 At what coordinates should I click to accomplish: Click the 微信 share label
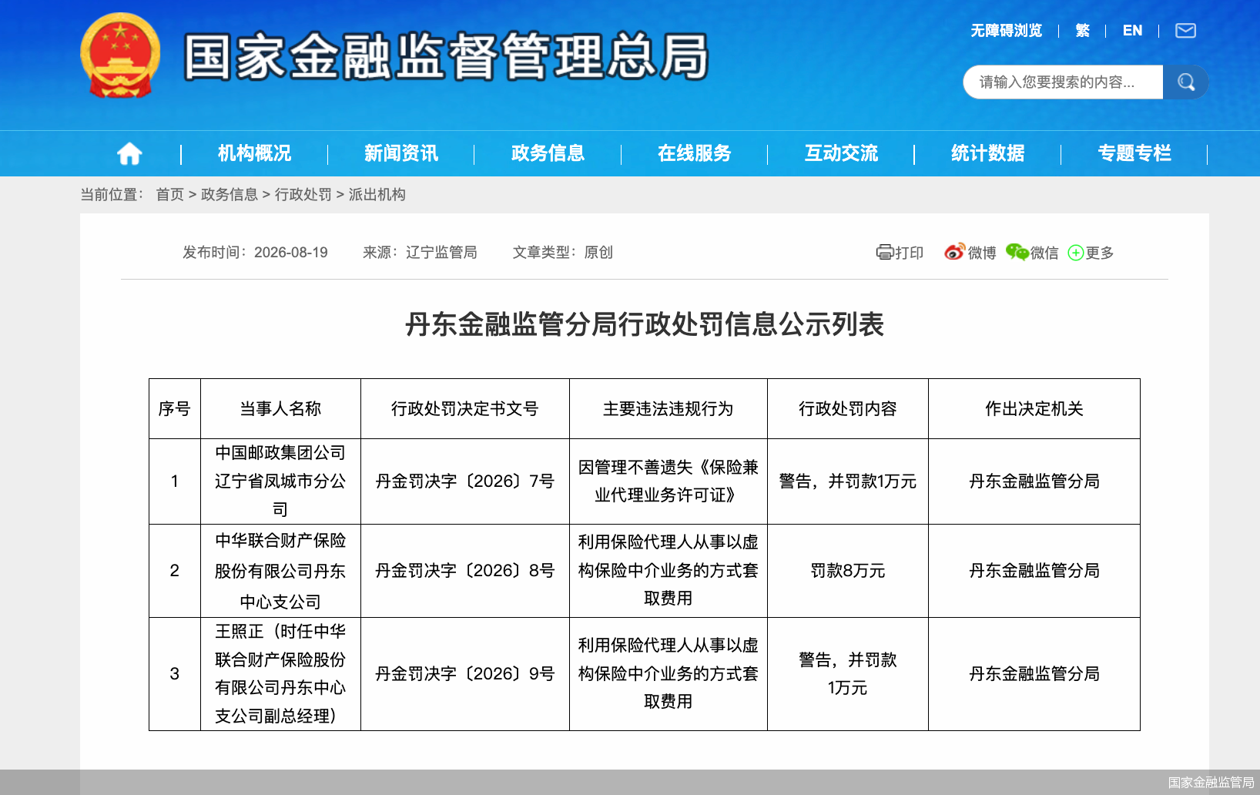tap(1044, 253)
